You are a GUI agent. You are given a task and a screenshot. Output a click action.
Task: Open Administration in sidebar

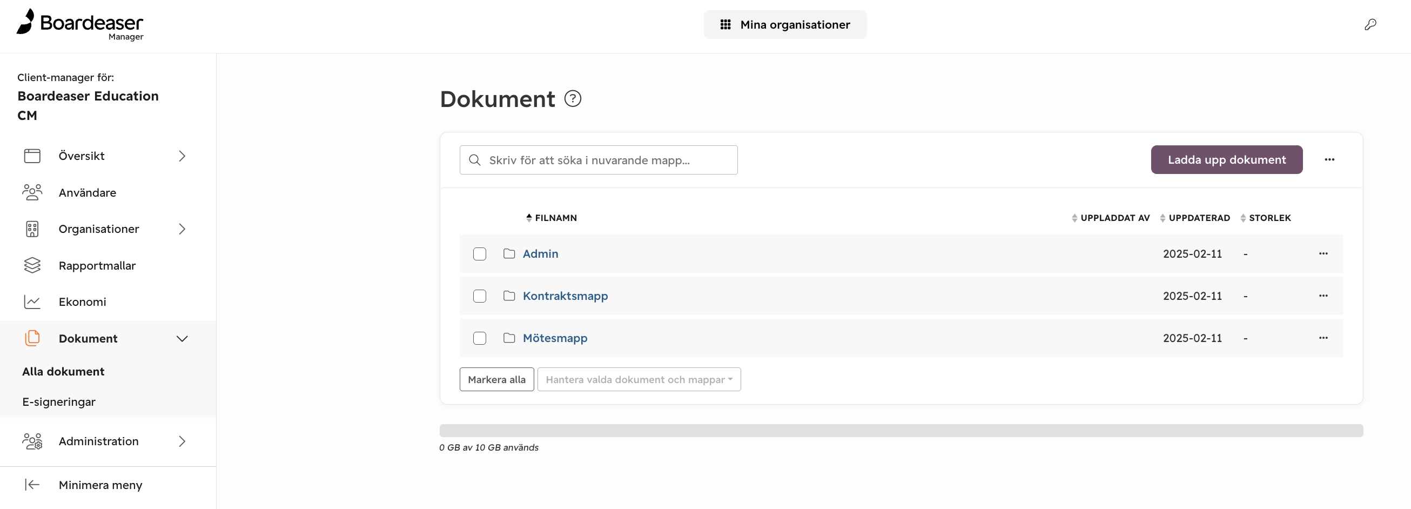107,441
